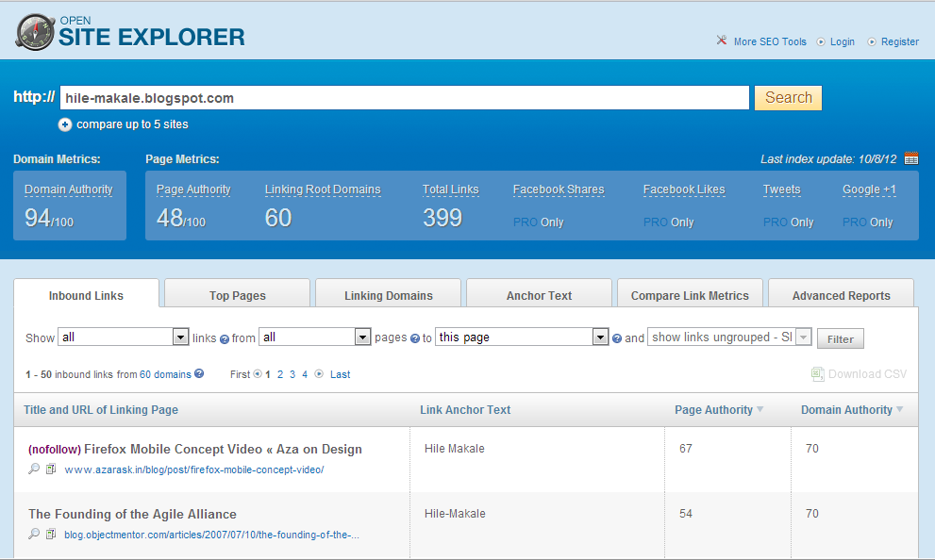Image resolution: width=935 pixels, height=560 pixels.
Task: Click the Search button
Action: [789, 98]
